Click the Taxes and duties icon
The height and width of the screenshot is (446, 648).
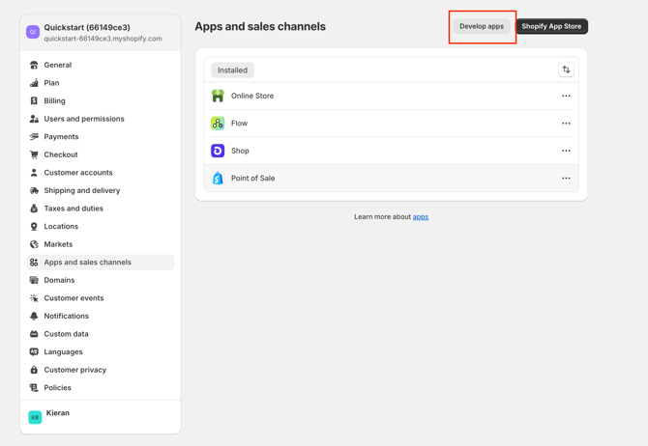(x=34, y=209)
